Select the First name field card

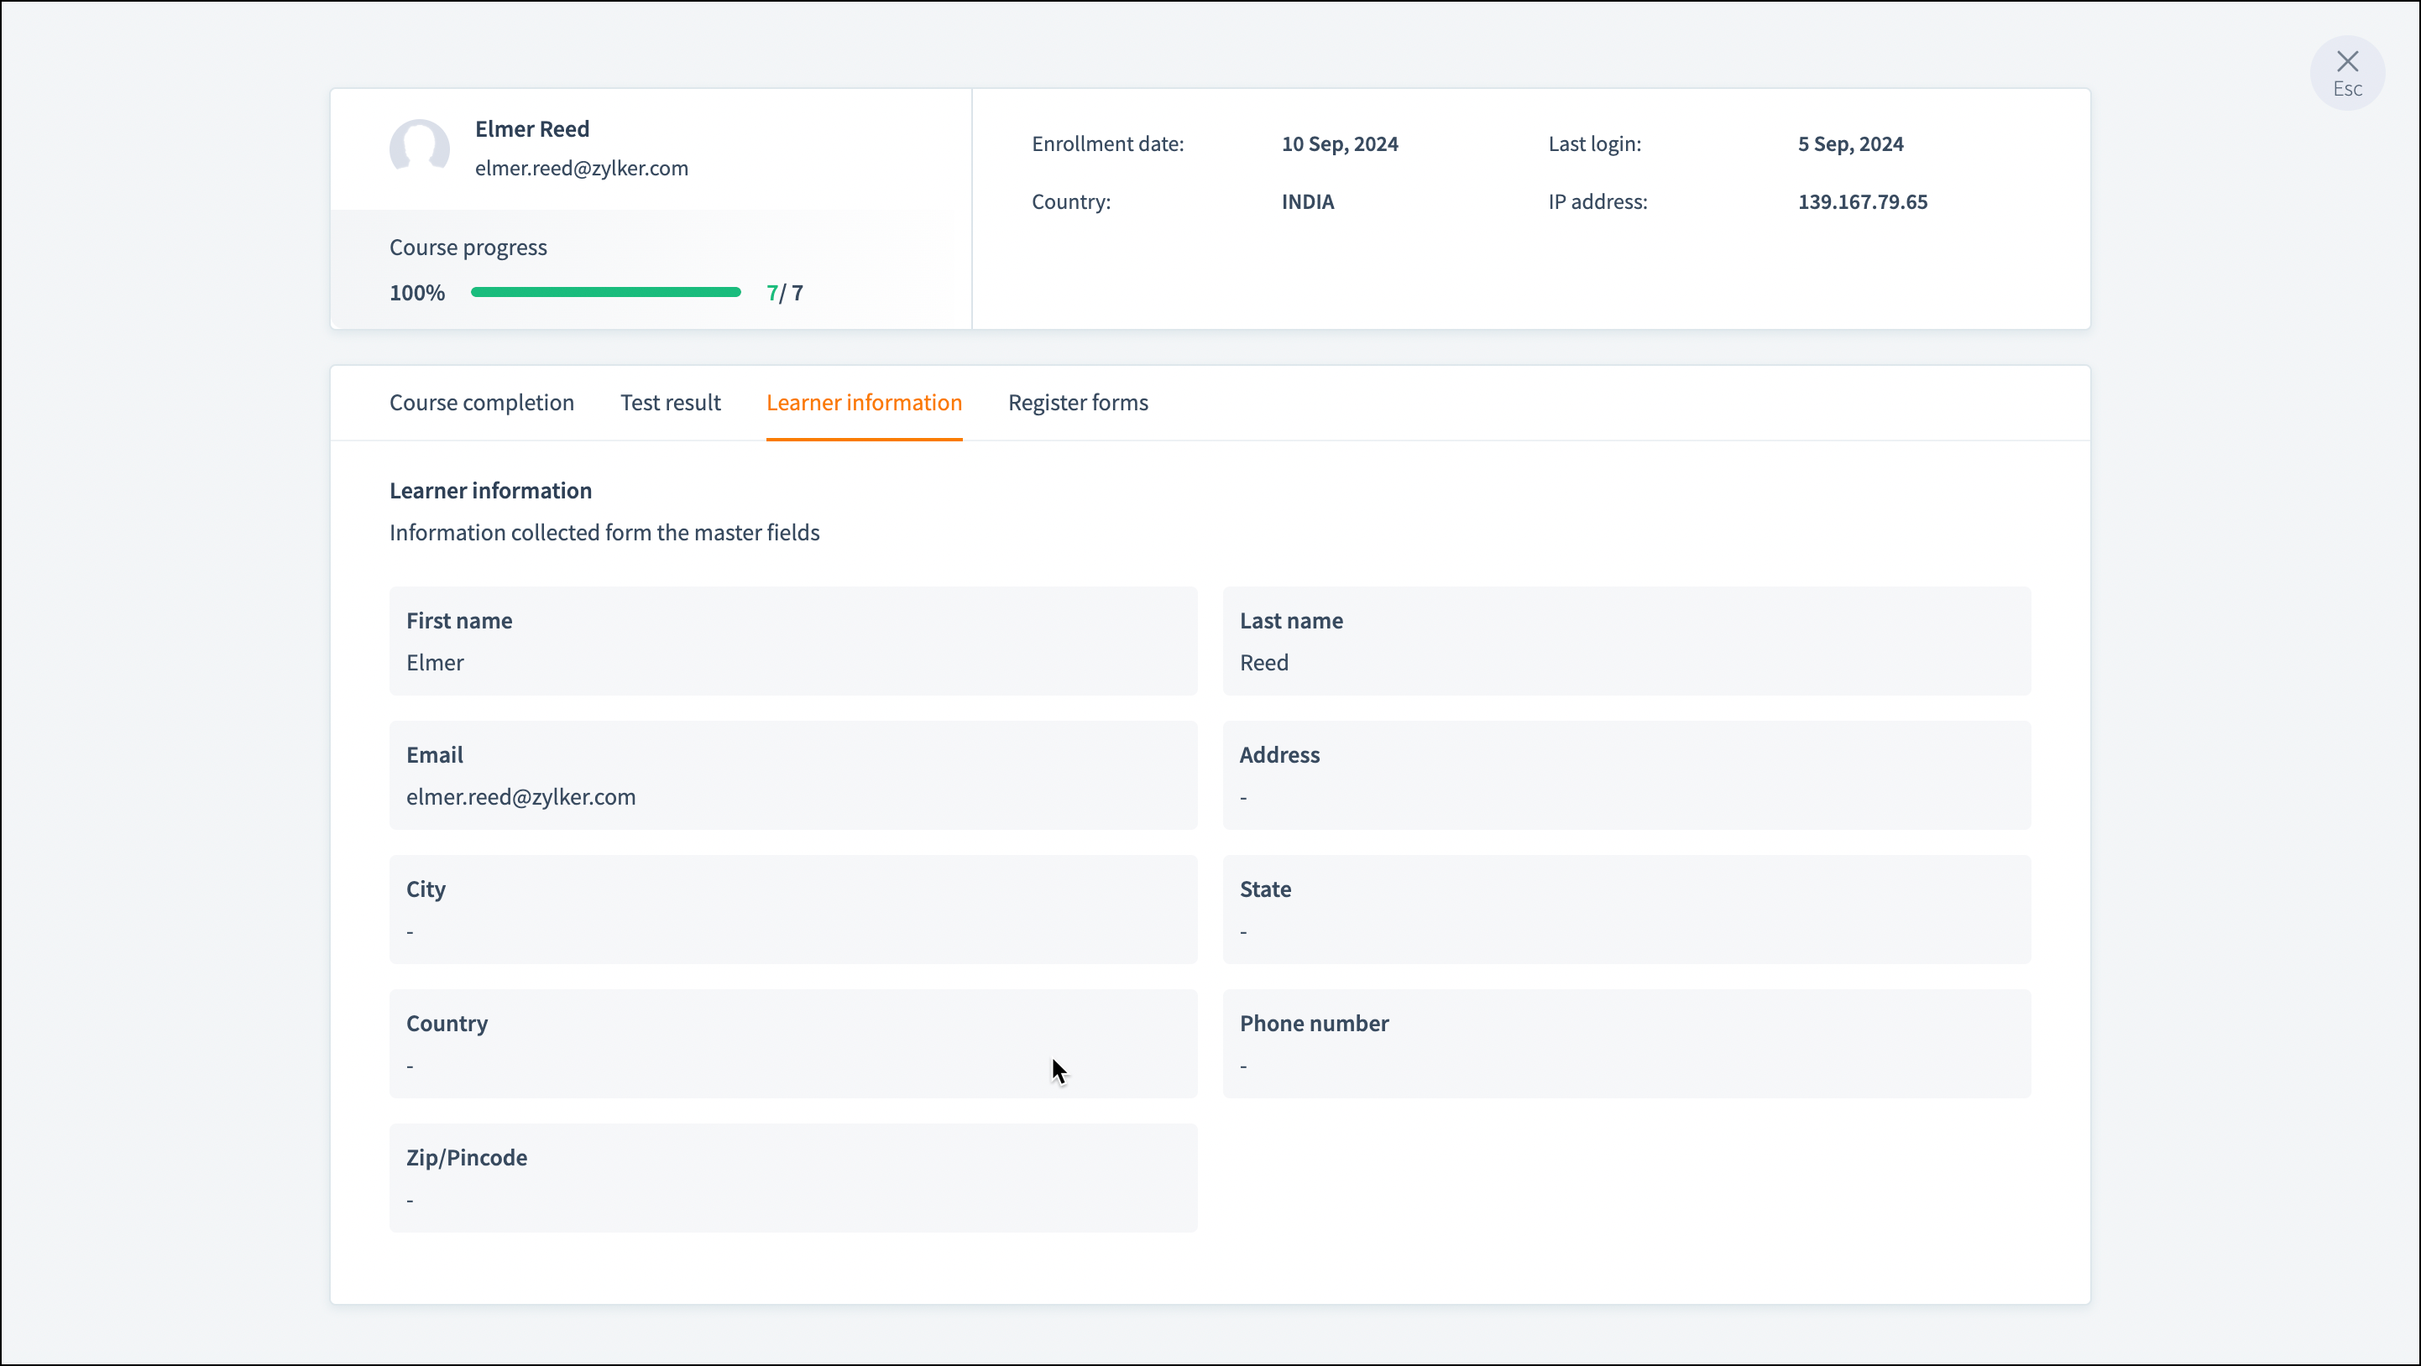tap(792, 641)
